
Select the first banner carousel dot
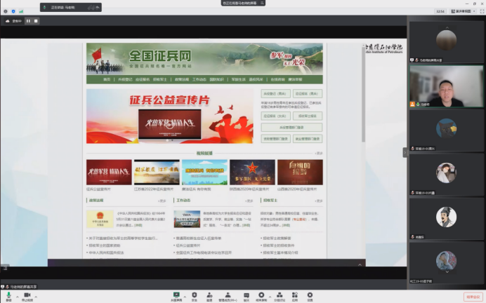click(x=167, y=140)
